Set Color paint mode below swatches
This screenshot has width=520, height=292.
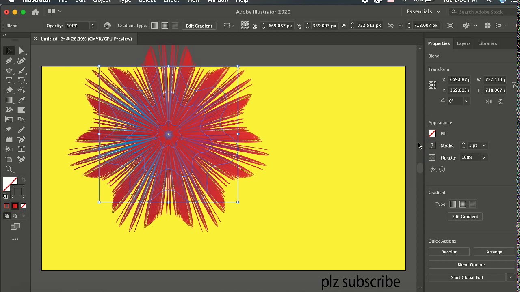pyautogui.click(x=7, y=206)
